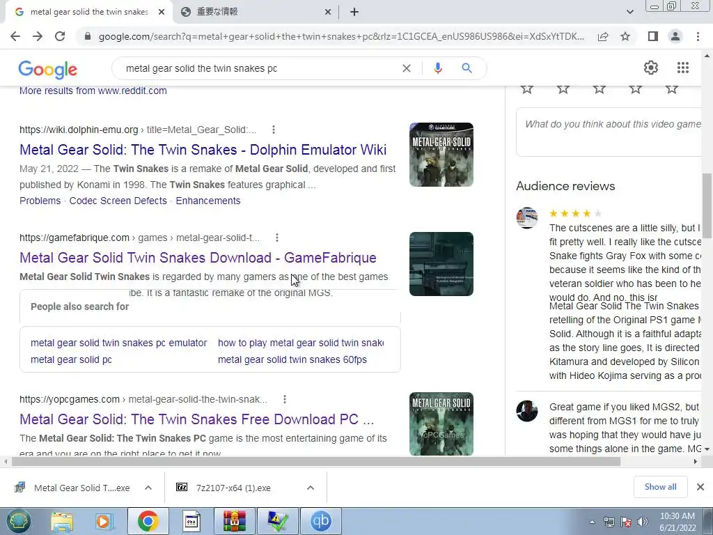Open the side panel icon
Viewport: 713px width, 535px height.
(653, 36)
